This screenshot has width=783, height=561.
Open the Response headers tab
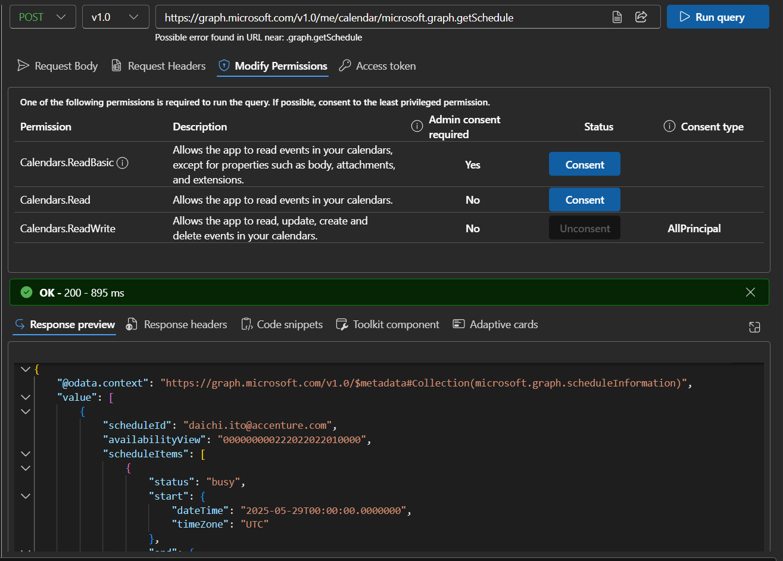pos(177,325)
